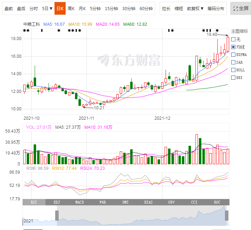The height and width of the screenshot is (230, 251).
Task: Toggle the 均线 moving average checkbox
Action: click(x=233, y=47)
